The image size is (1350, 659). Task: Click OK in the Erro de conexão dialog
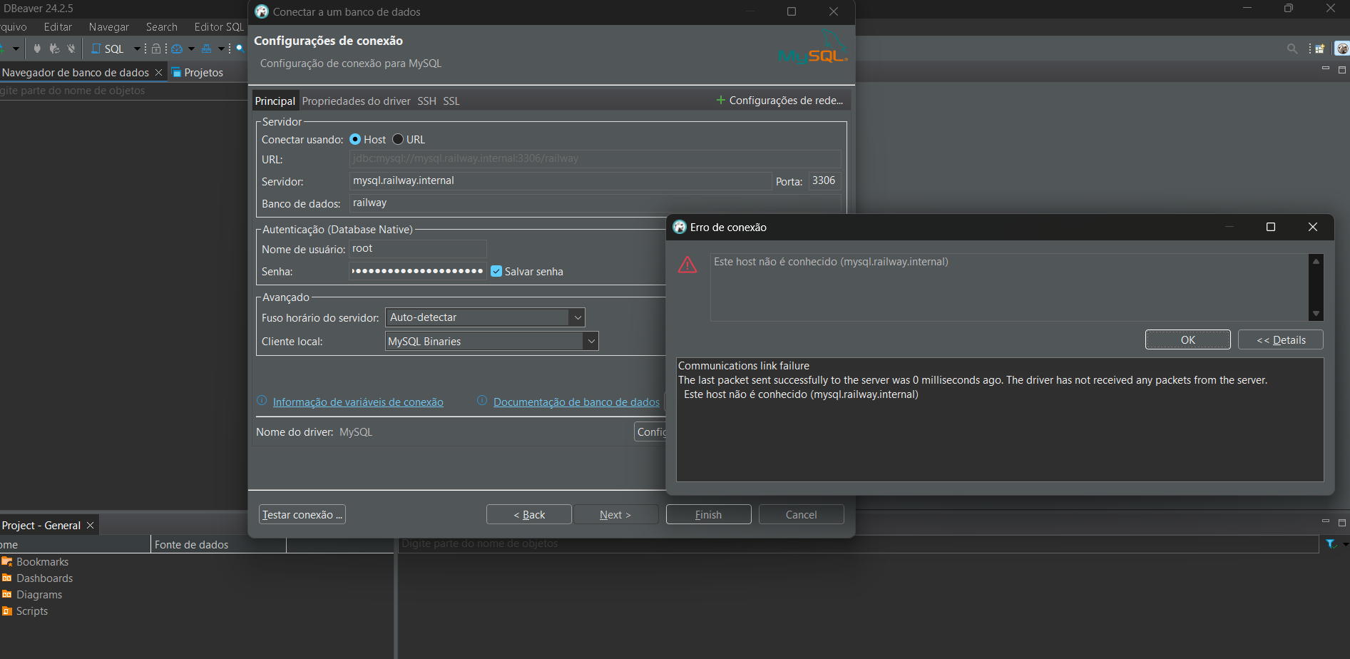coord(1187,339)
